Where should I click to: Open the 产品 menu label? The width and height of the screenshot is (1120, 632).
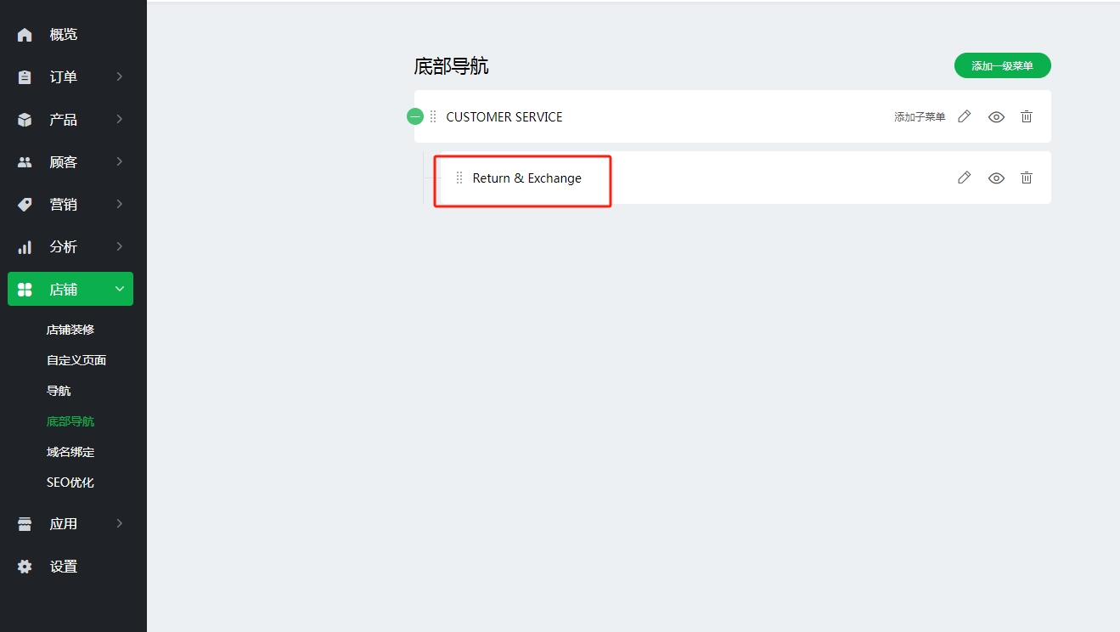click(x=64, y=120)
